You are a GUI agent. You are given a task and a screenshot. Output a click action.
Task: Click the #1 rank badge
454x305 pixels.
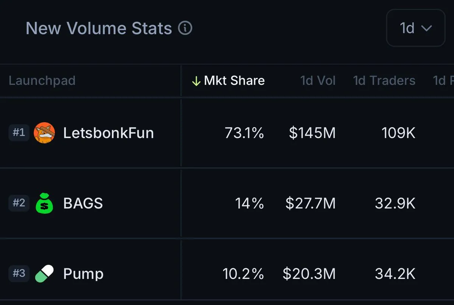[x=19, y=133]
